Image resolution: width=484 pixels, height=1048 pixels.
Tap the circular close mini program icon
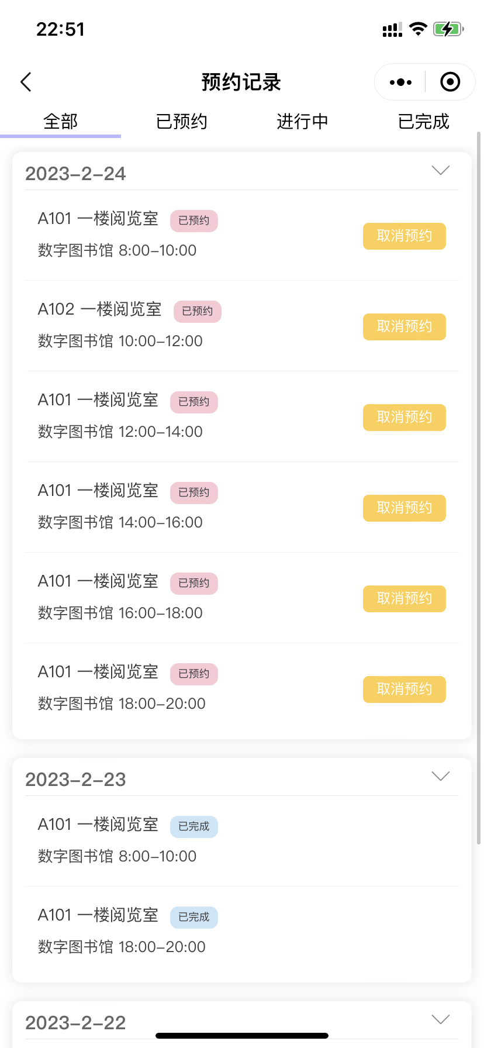(x=450, y=82)
